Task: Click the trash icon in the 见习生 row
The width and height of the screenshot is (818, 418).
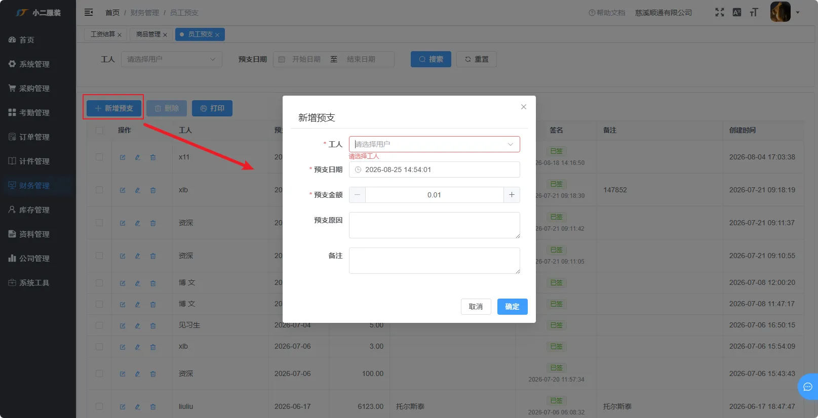Action: point(153,326)
